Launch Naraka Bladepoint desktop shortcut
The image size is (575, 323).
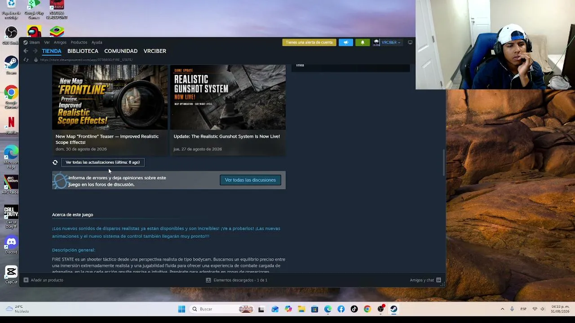(57, 10)
